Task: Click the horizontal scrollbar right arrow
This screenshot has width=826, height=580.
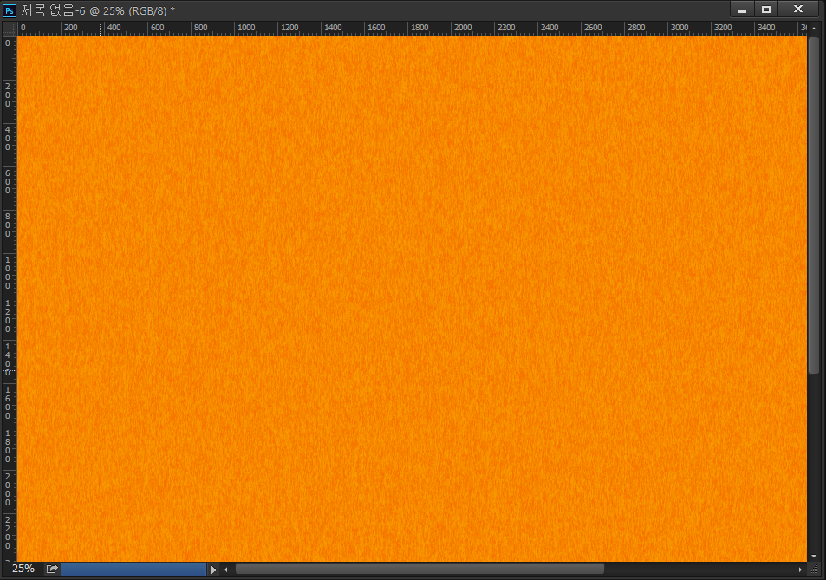Action: tap(799, 570)
